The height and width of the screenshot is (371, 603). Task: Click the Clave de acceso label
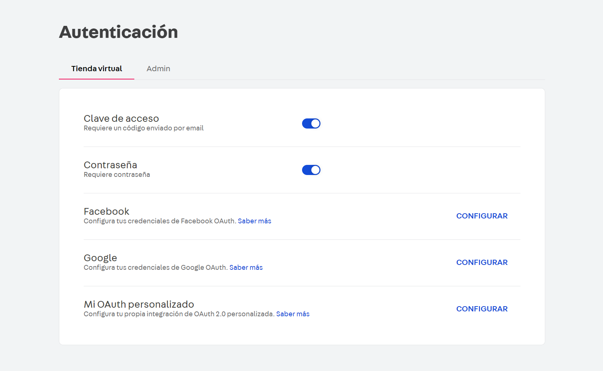pos(121,118)
